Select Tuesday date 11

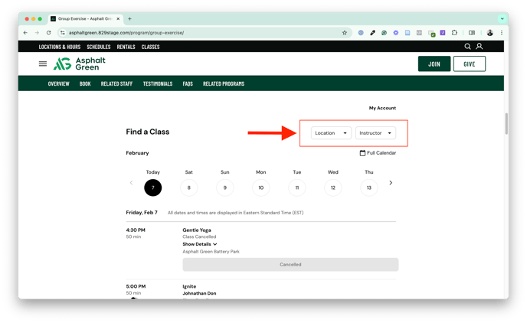tap(296, 188)
